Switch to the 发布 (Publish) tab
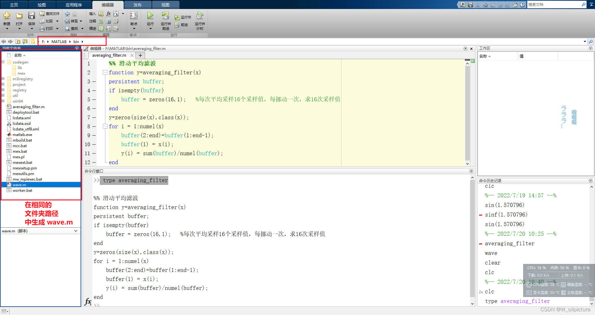 [x=138, y=5]
